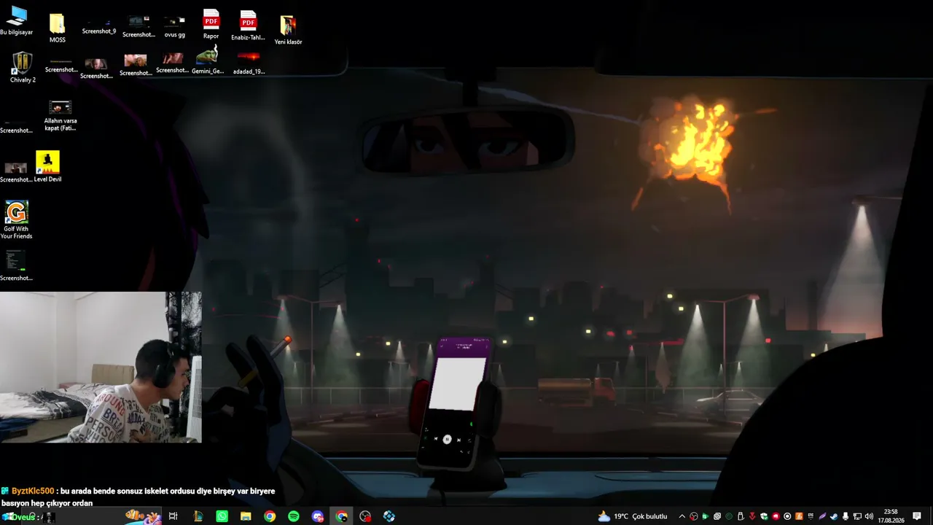
Task: Open the clock showing 23:58
Action: pyautogui.click(x=891, y=516)
